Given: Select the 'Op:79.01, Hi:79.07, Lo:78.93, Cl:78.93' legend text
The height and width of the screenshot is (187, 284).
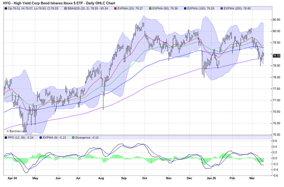Looking at the screenshot, I should 33,8.
